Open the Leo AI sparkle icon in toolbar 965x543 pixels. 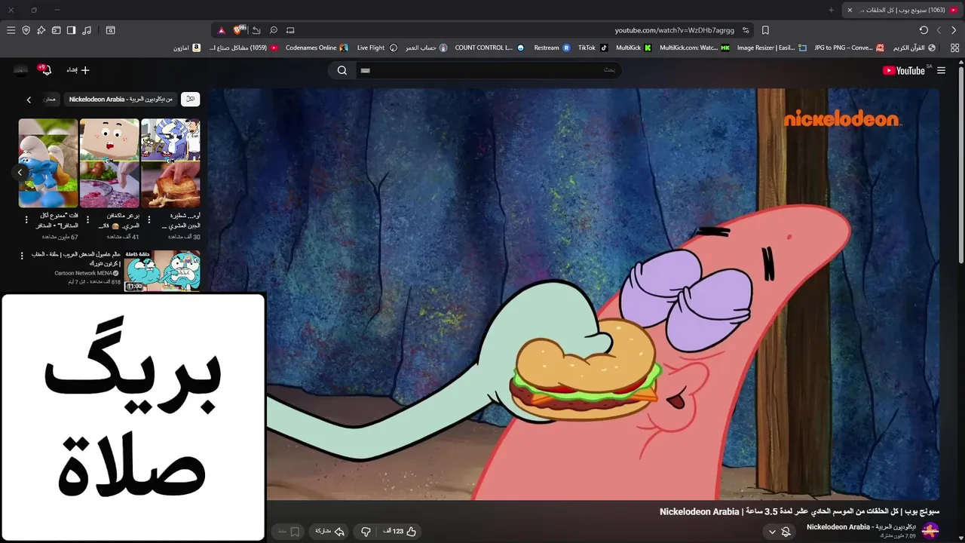coord(41,30)
